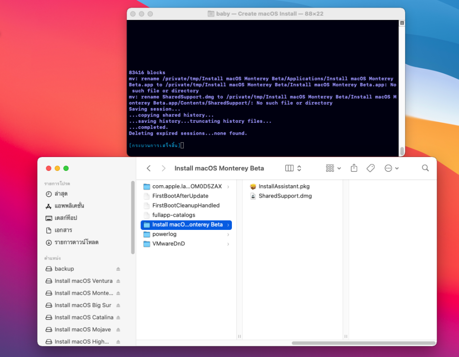Click Finder window title Install macOS Monterey Beta

[219, 168]
